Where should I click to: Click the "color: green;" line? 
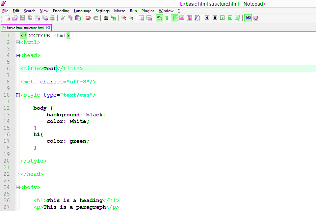pyautogui.click(x=68, y=141)
